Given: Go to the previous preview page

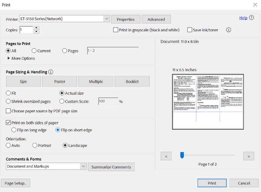Looking at the screenshot, I should pos(166,156).
